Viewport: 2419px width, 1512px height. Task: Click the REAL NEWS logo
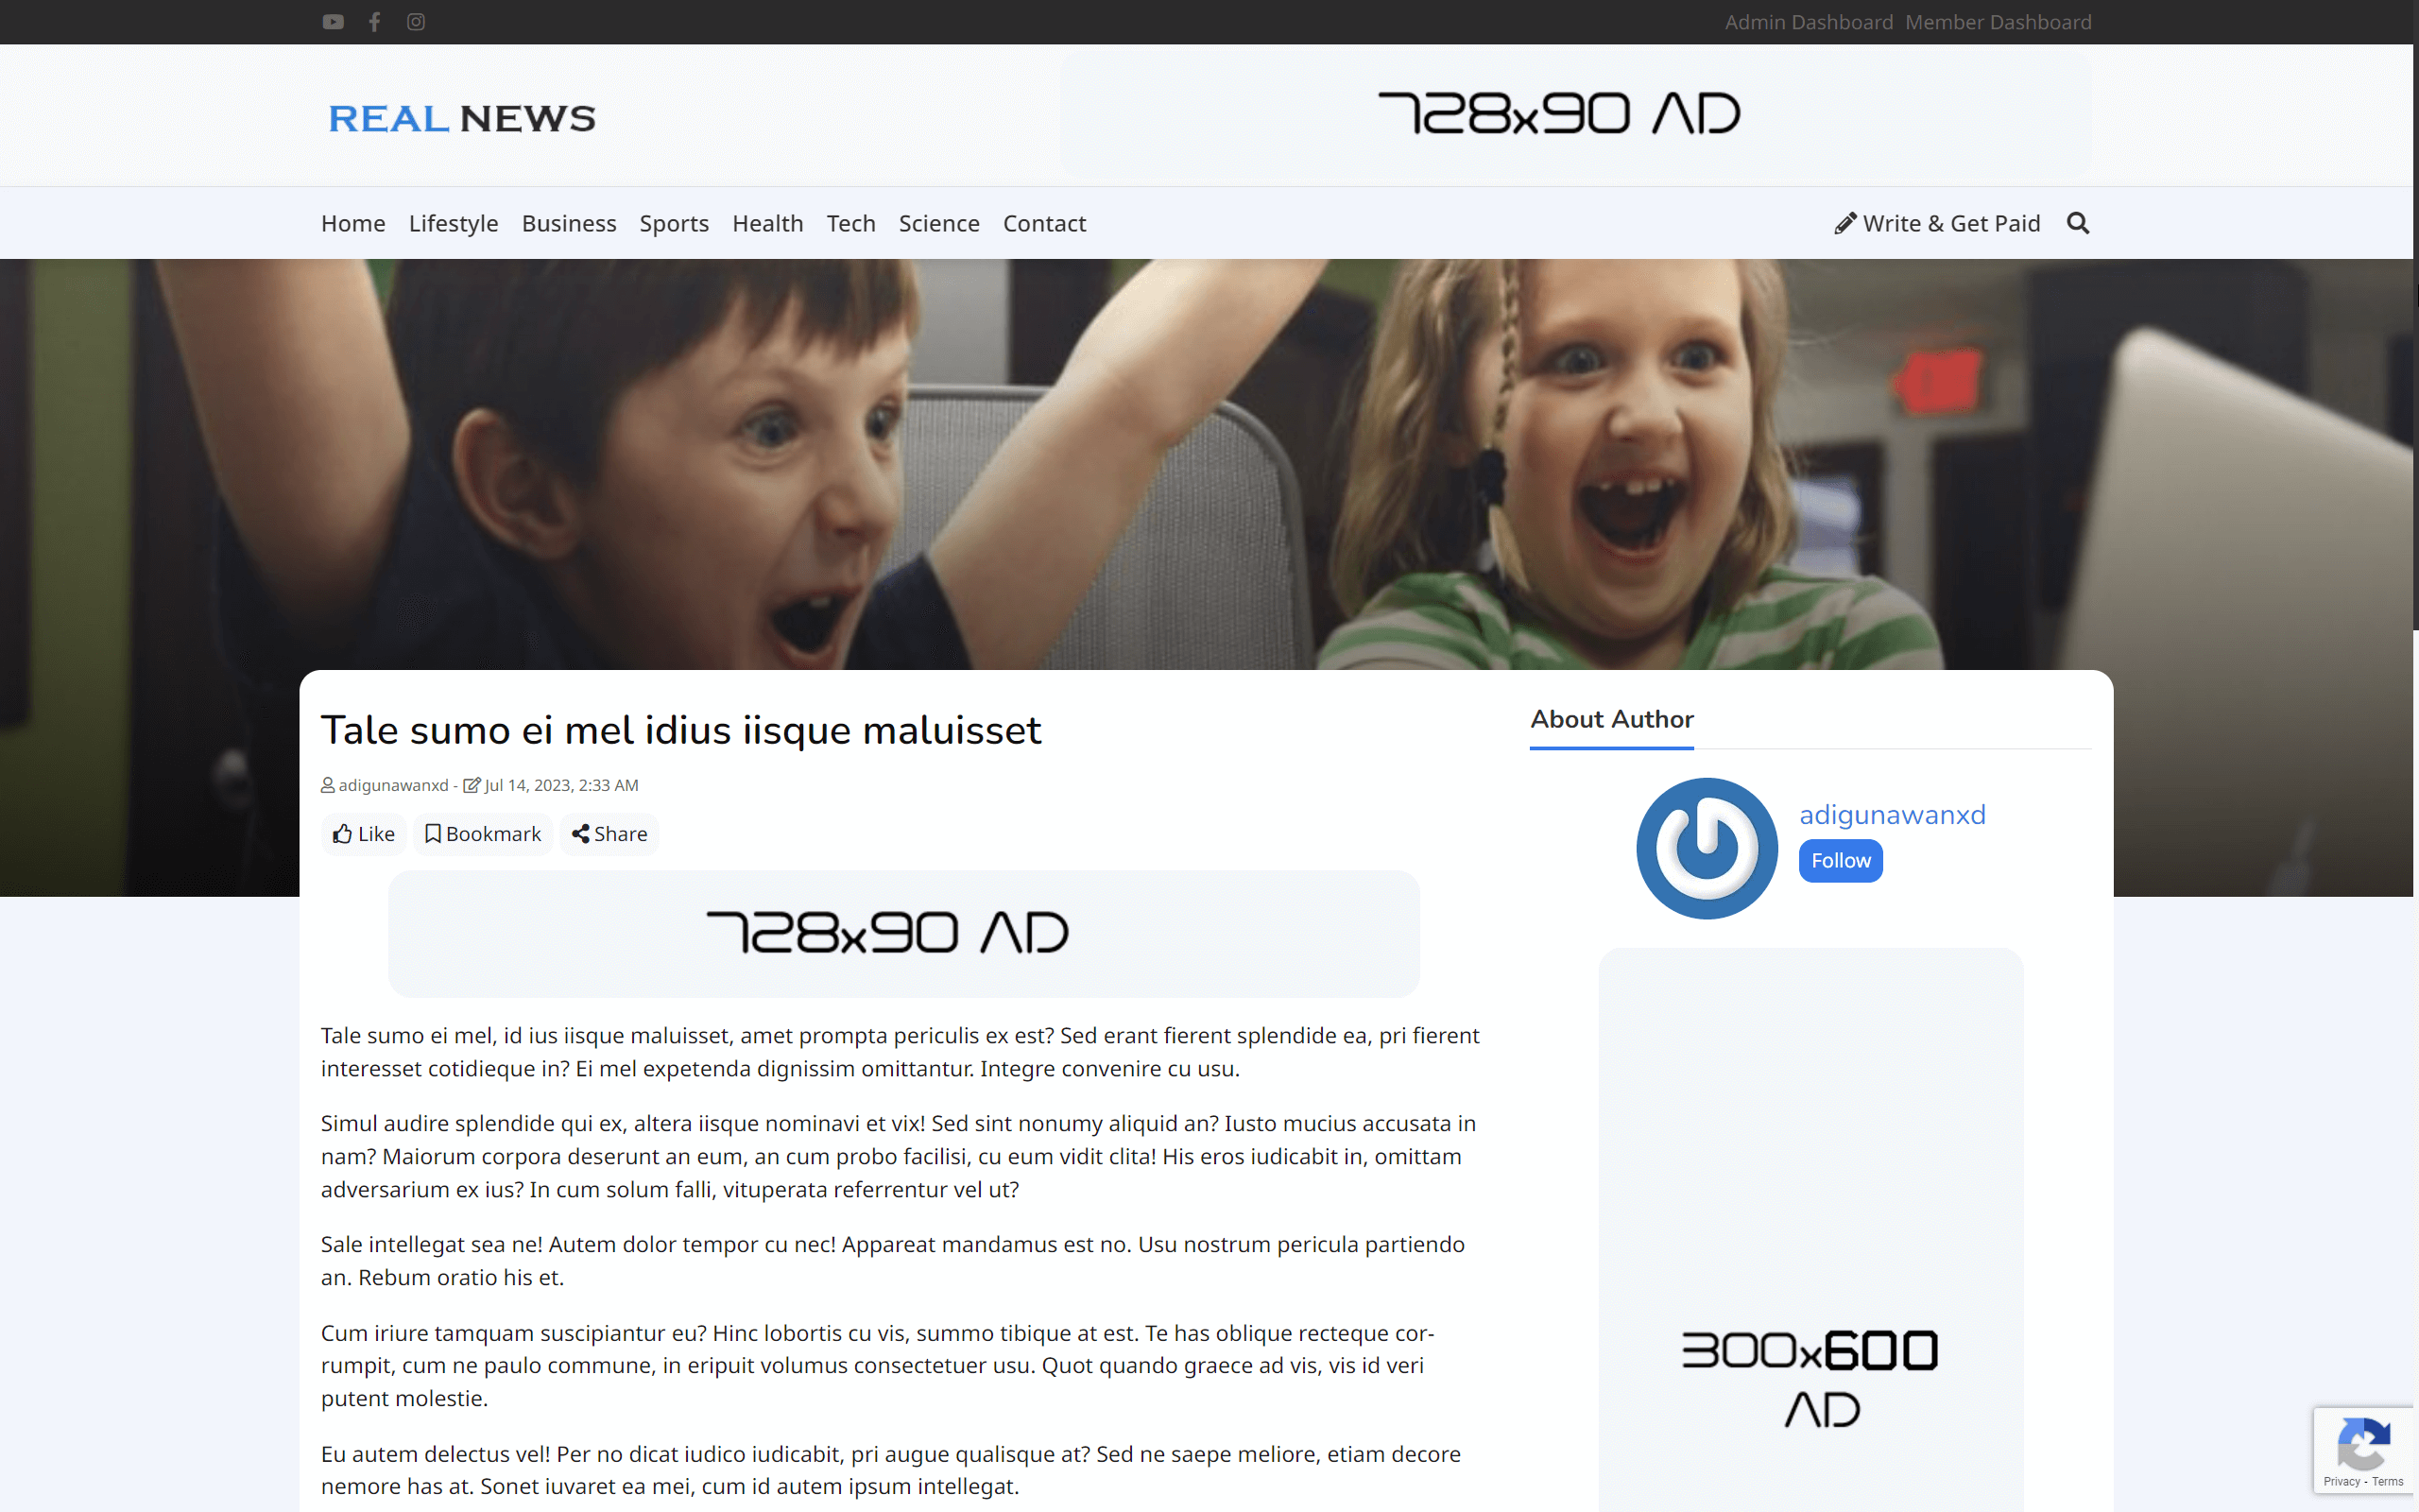[461, 117]
